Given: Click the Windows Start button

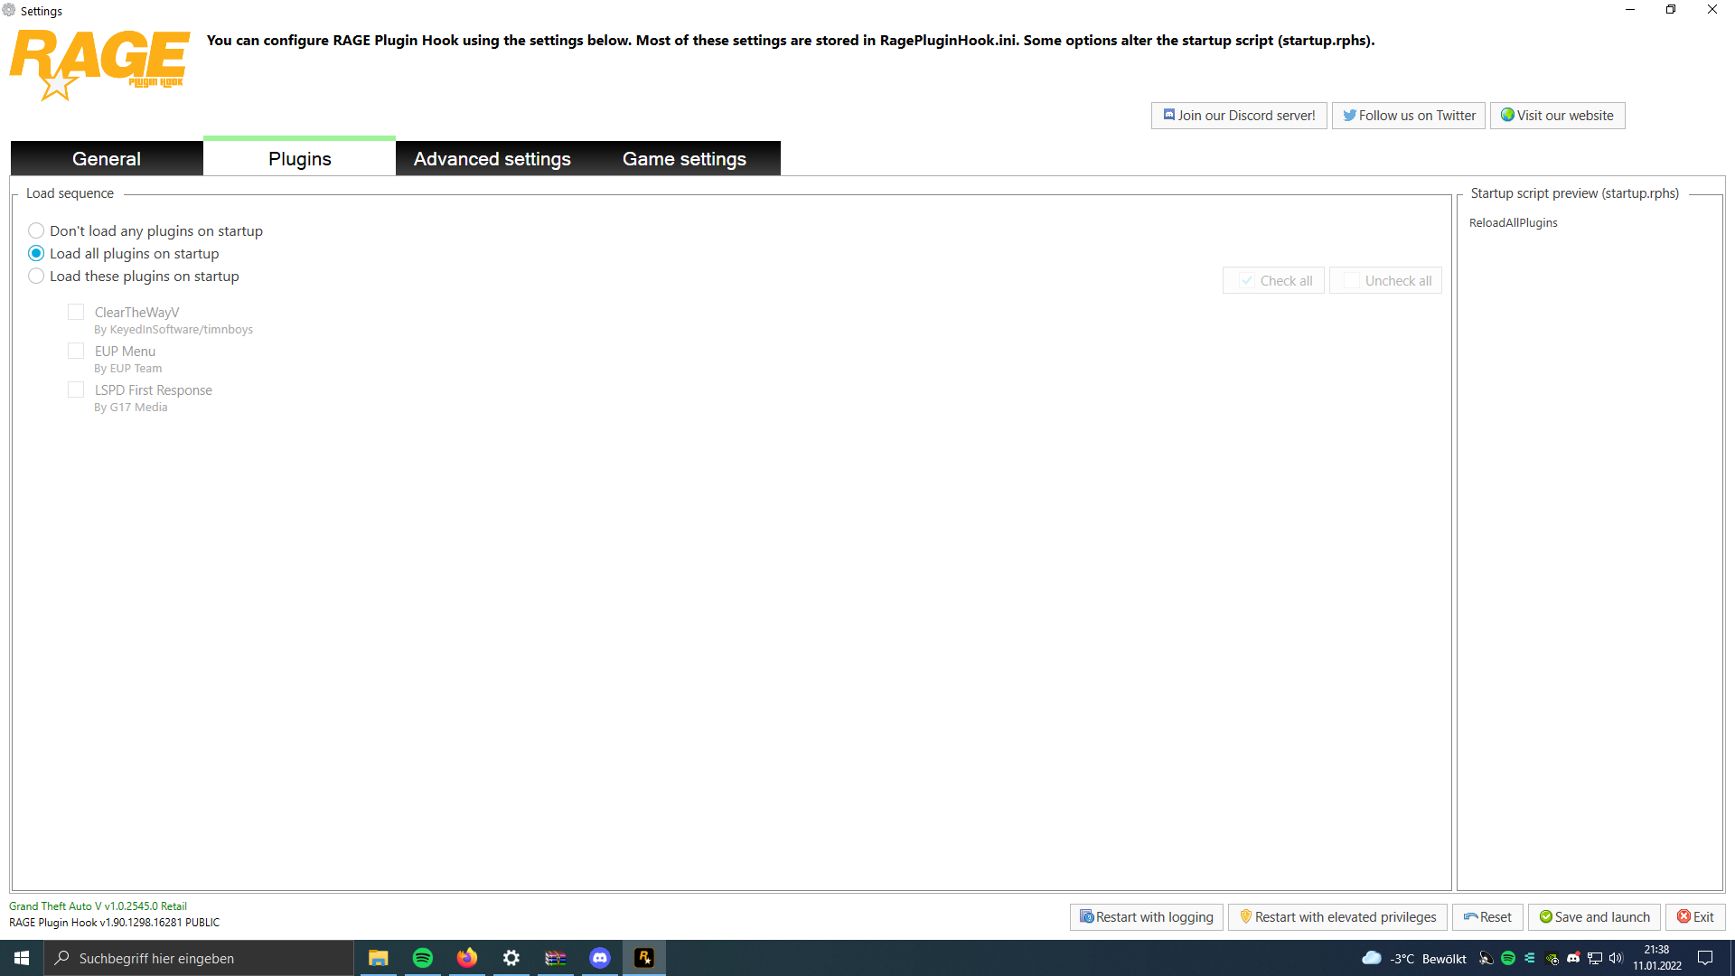Looking at the screenshot, I should tap(22, 958).
